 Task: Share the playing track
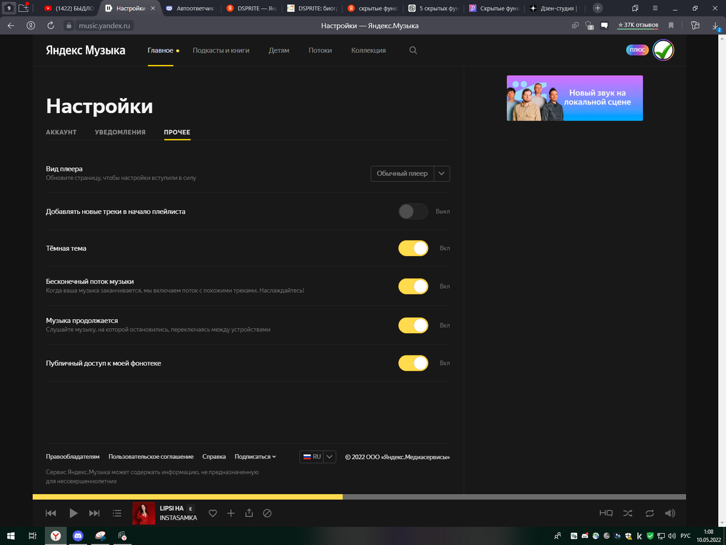click(249, 513)
